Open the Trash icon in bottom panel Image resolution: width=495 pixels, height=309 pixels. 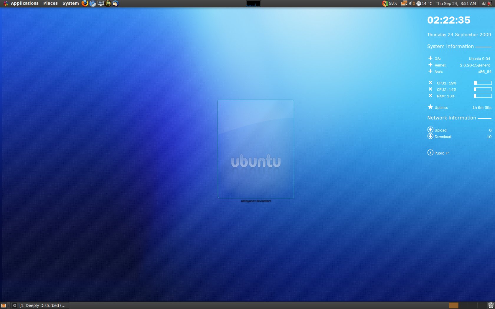491,305
